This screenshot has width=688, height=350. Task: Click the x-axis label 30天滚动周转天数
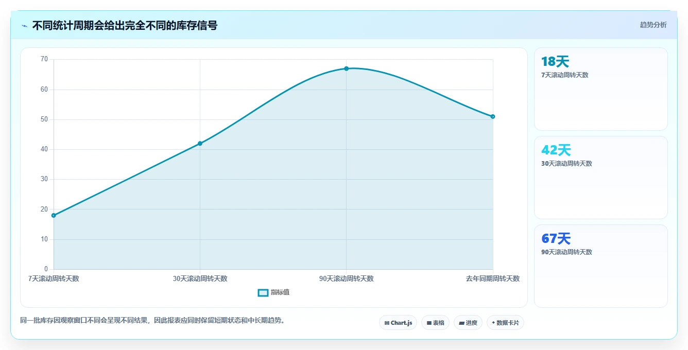[x=200, y=278]
